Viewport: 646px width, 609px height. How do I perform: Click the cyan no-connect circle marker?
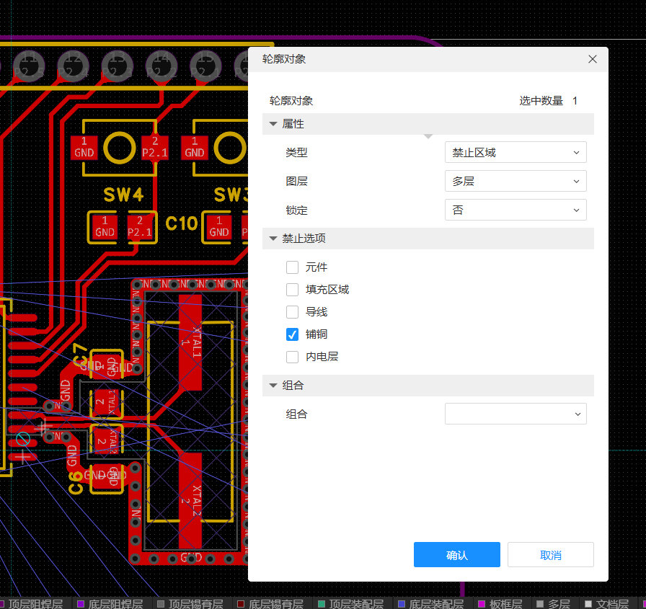tap(23, 440)
